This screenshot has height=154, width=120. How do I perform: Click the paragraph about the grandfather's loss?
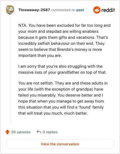point(62,69)
